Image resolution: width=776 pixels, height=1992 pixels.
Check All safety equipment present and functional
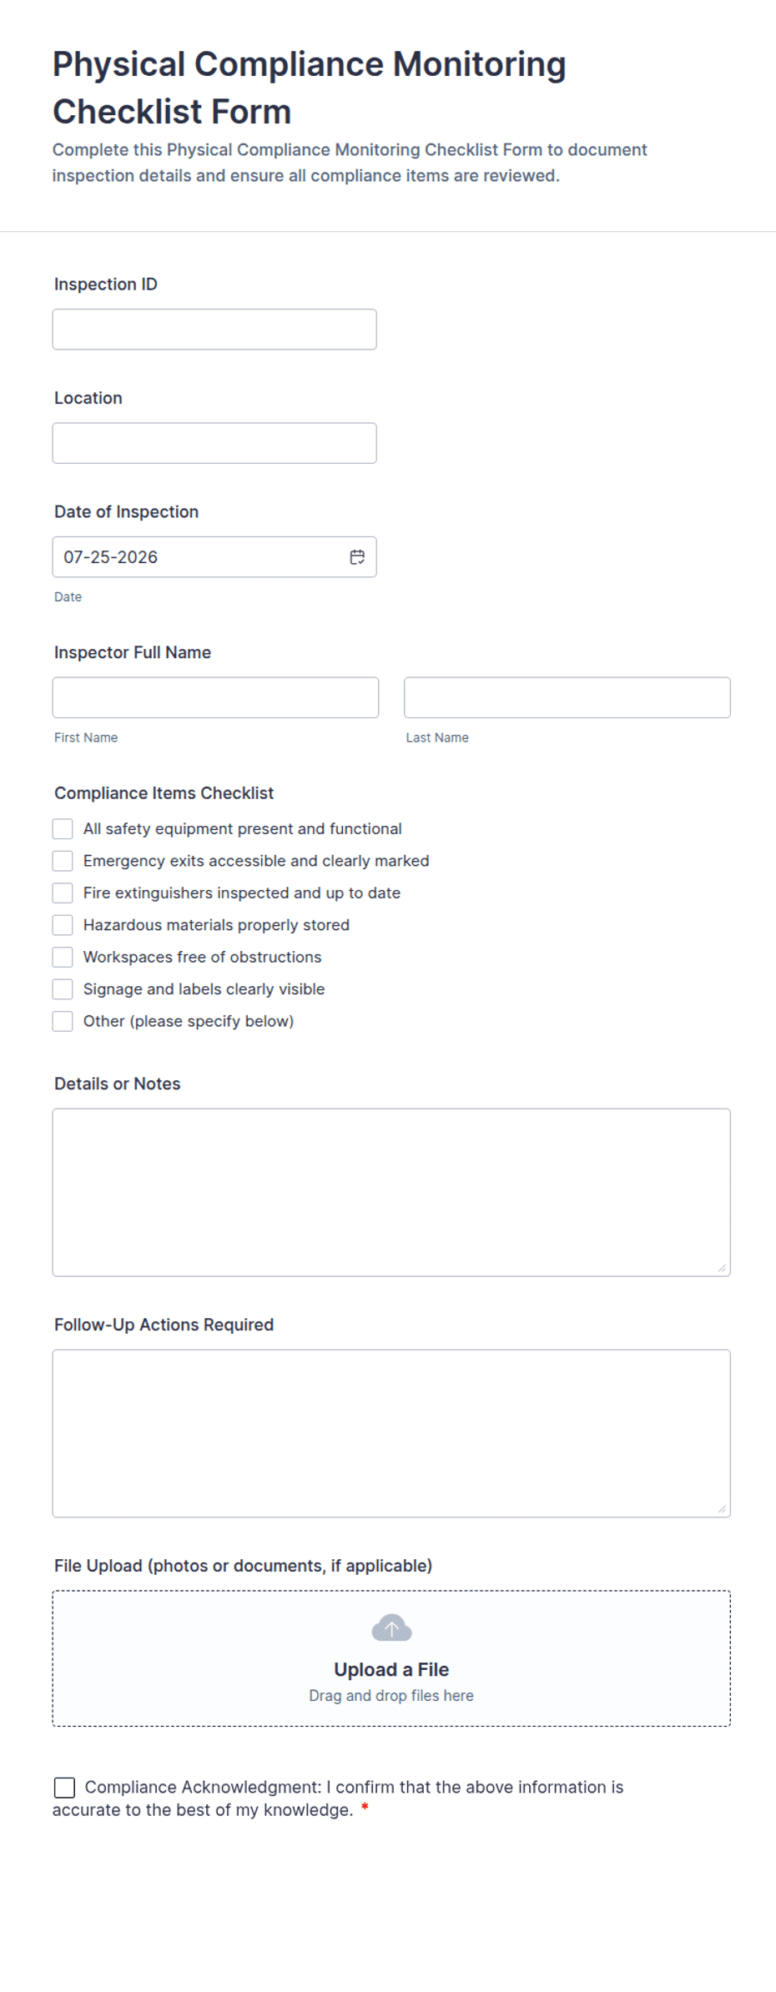63,828
